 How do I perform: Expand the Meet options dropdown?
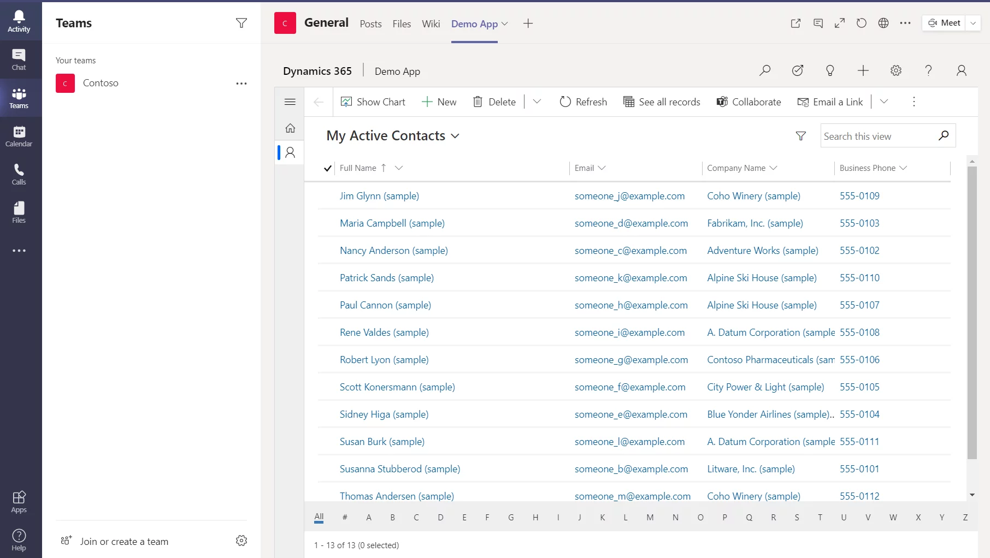[973, 23]
